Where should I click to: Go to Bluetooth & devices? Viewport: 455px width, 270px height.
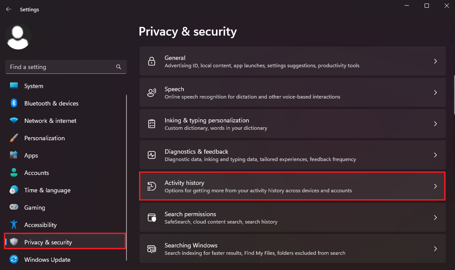(x=65, y=103)
